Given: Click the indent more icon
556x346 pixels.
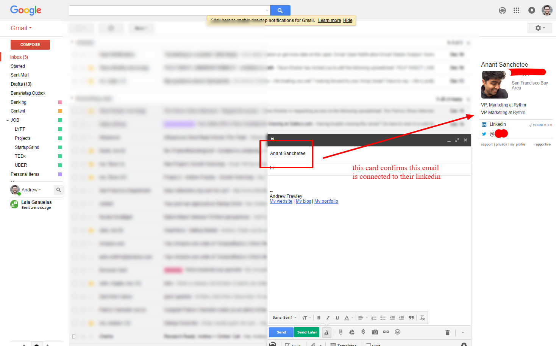Looking at the screenshot, I should 401,318.
